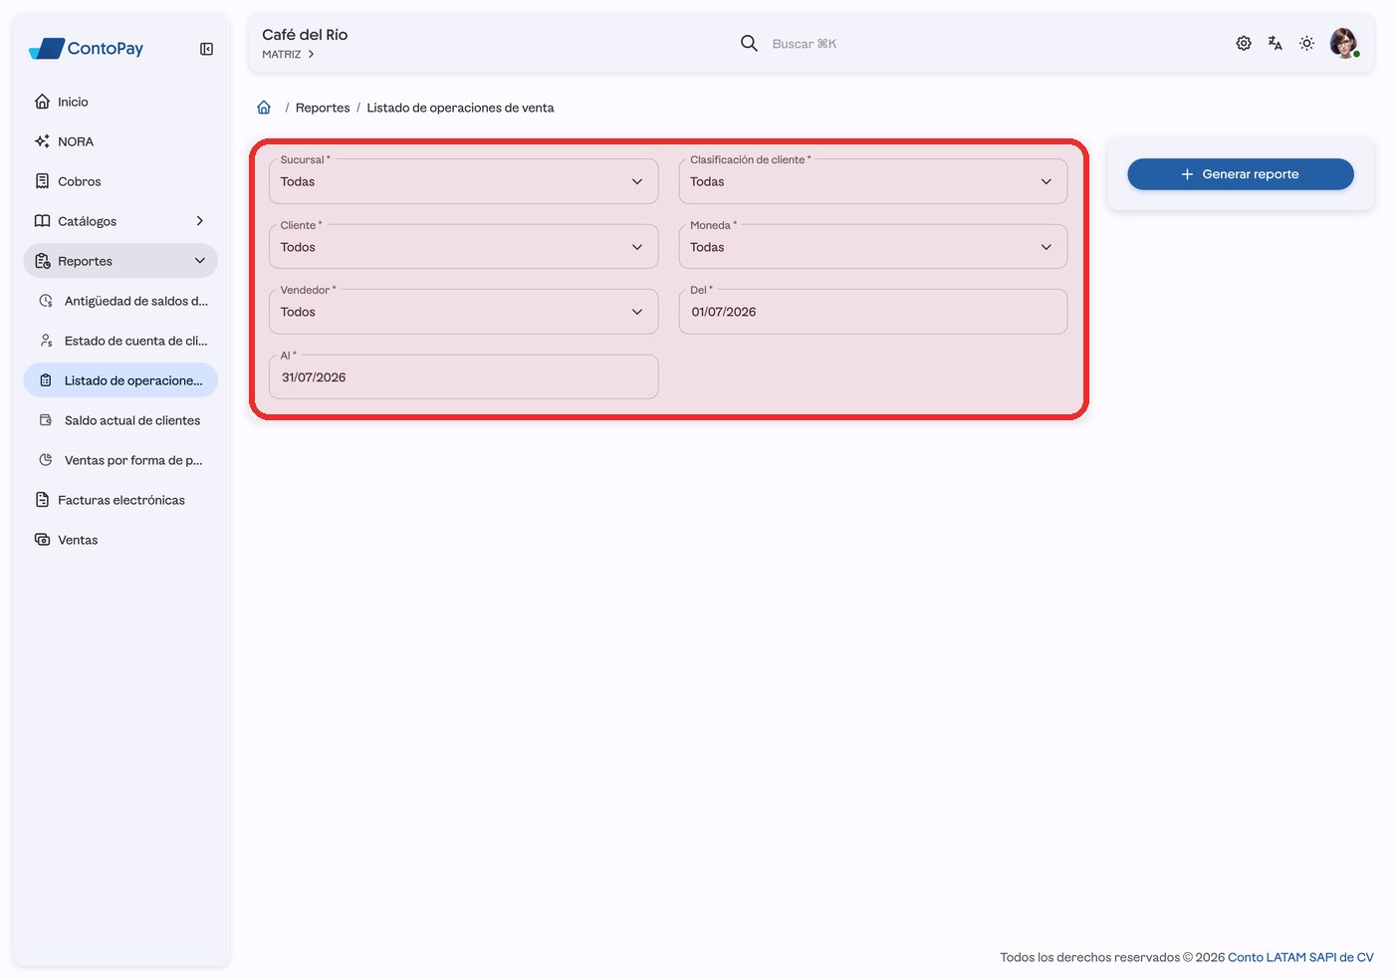Viewport: 1394px width, 979px height.
Task: Click the Al end date field
Action: click(x=464, y=377)
